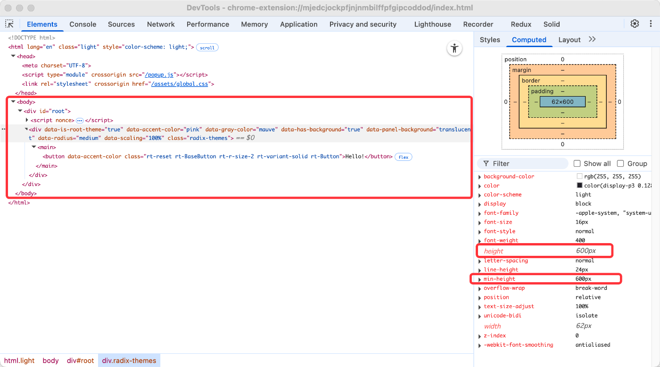Click the filter funnel icon

[486, 163]
